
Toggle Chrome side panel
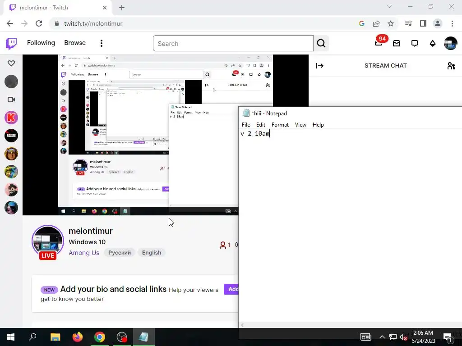(423, 23)
